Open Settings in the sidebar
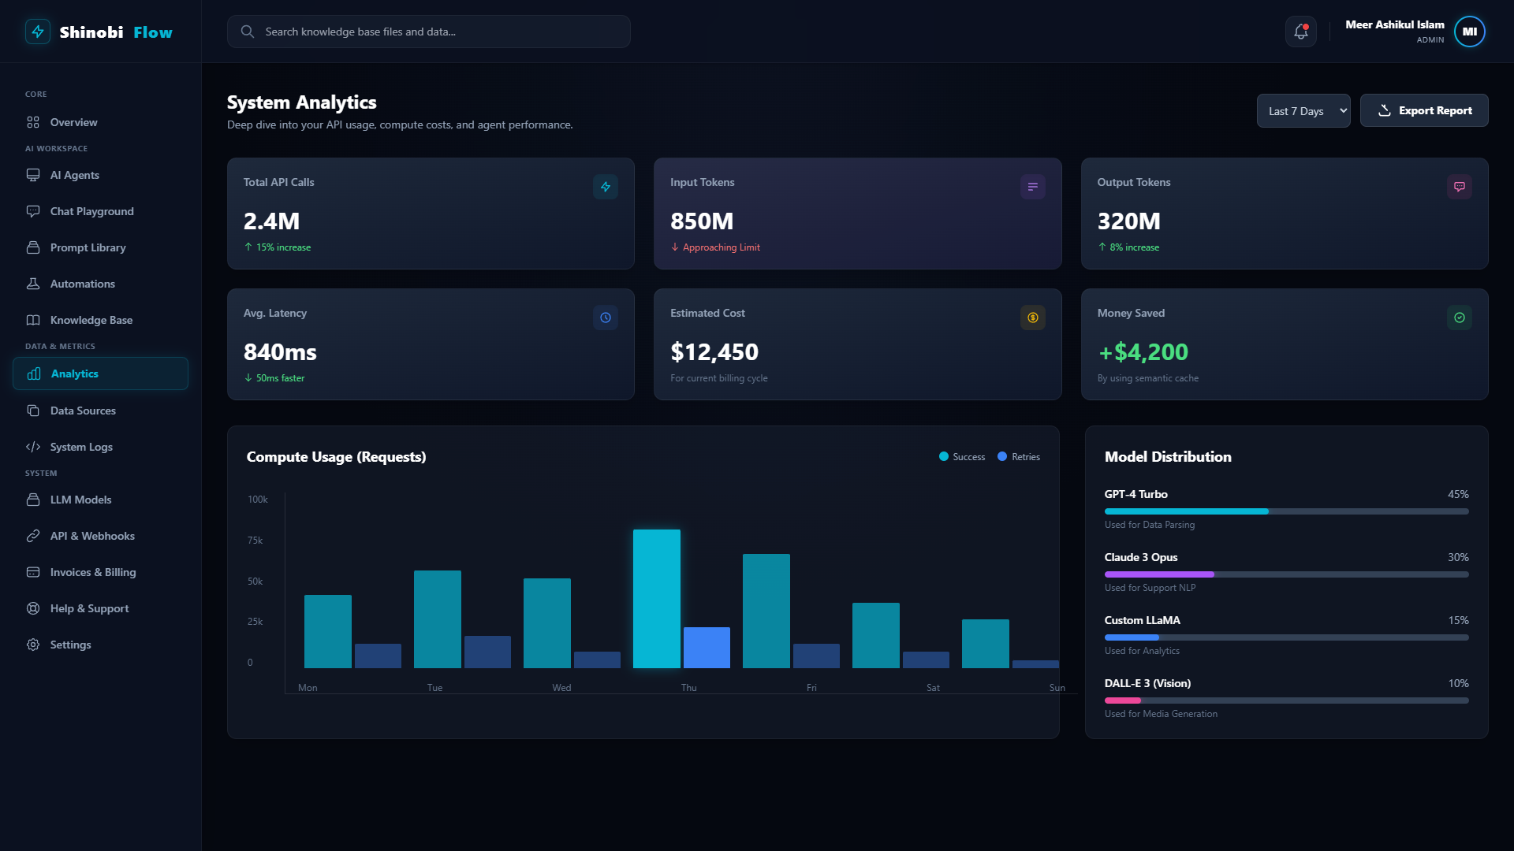The width and height of the screenshot is (1514, 851). 100,645
